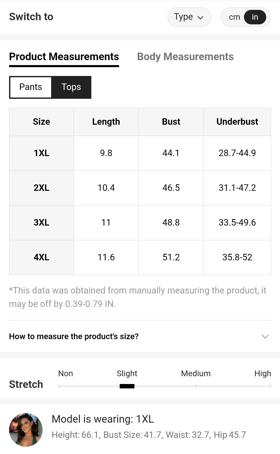Screen dimensions: 280x454
Task: Switch to Body Measurements tab
Action: (185, 57)
